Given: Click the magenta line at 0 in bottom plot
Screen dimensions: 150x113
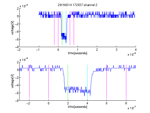Looking at the screenshot, I should click(48, 82).
